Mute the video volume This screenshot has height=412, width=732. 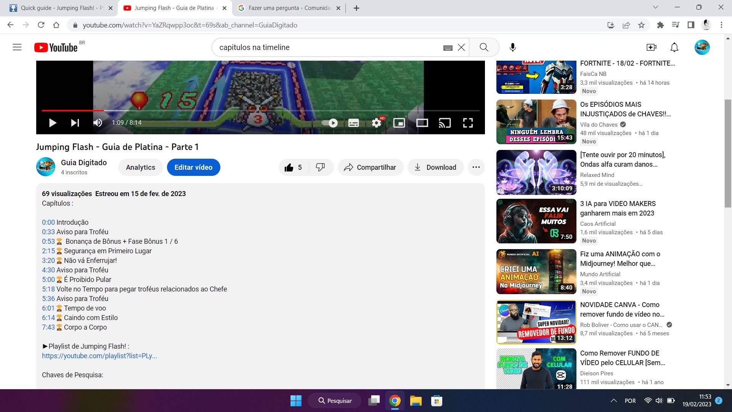tap(98, 122)
